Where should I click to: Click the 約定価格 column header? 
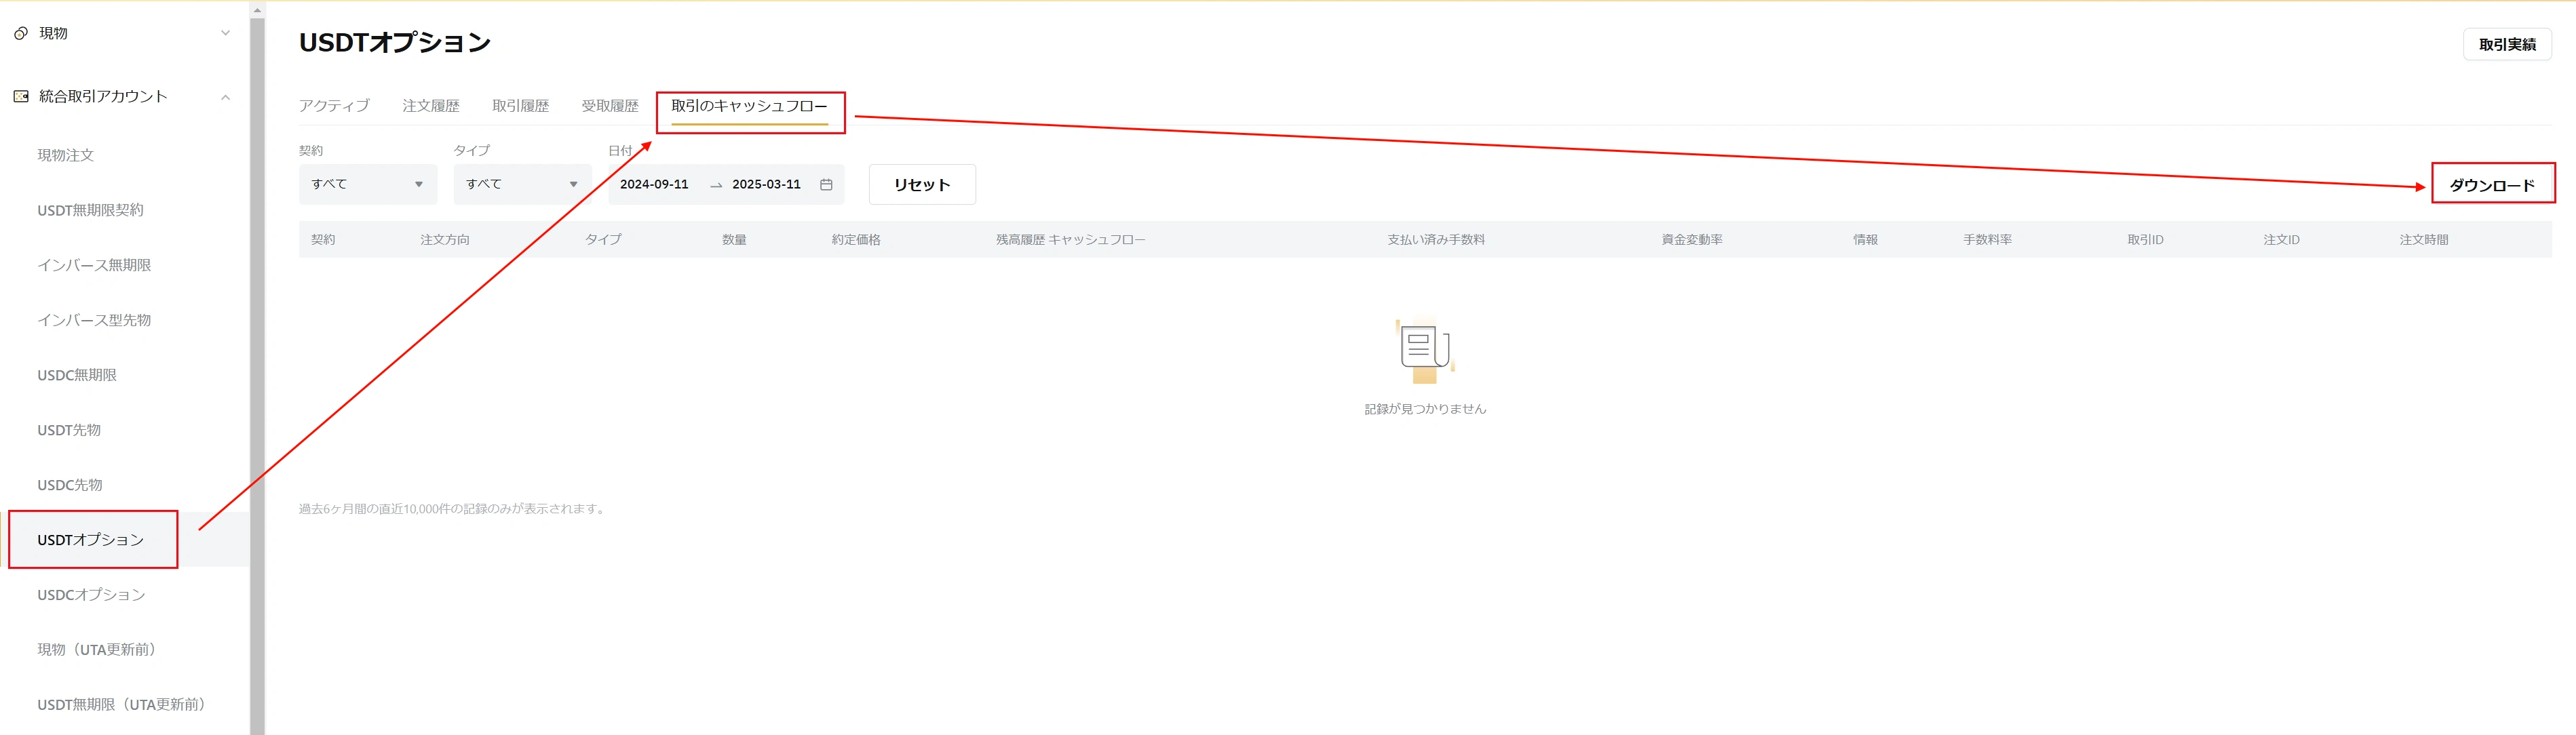(x=856, y=239)
